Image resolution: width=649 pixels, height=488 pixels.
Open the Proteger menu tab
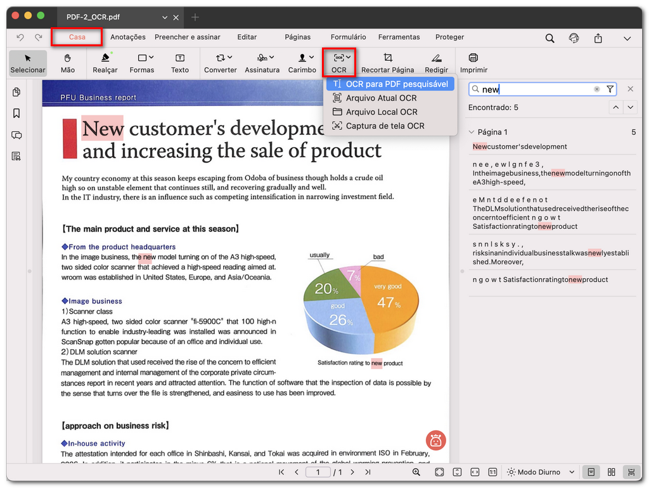(449, 37)
